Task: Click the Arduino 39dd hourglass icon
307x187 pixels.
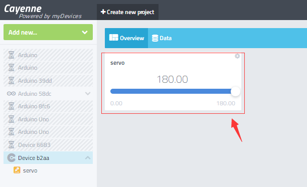Action: click(12, 80)
